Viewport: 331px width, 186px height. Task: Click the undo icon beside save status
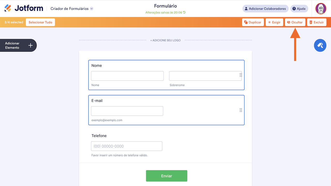pos(184,12)
